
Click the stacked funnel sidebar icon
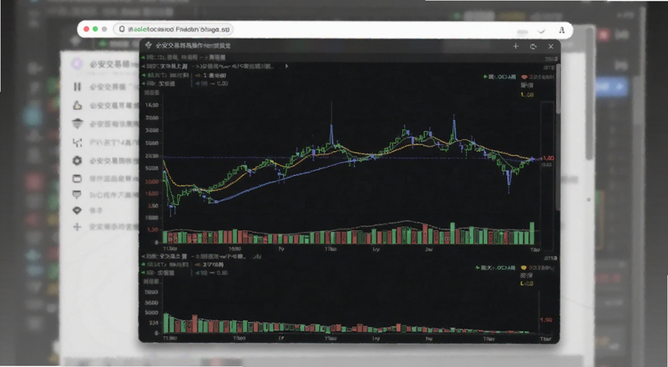click(x=77, y=123)
